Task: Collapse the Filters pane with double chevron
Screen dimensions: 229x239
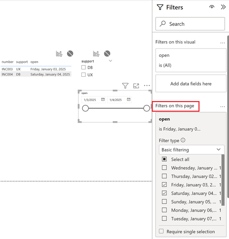Action: (223, 7)
